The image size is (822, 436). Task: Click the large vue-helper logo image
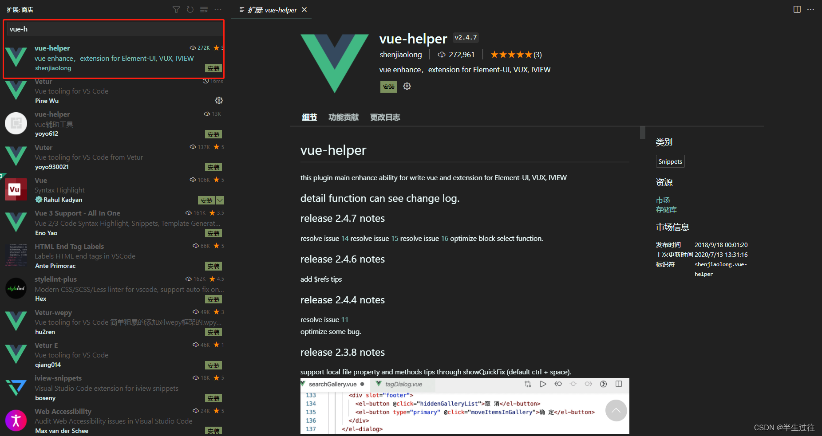335,63
